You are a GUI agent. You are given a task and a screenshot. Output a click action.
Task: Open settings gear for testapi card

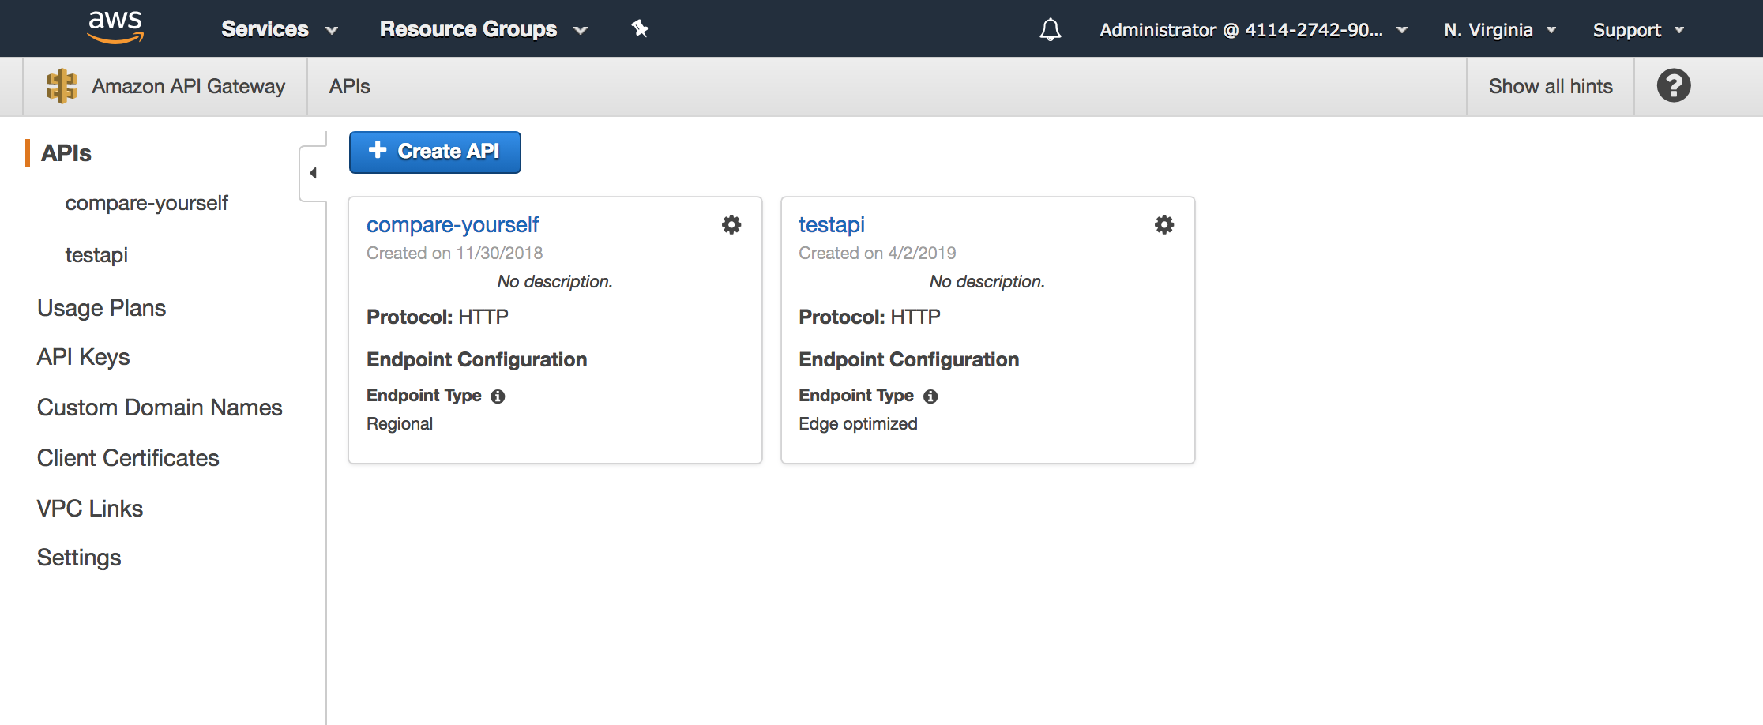[x=1163, y=225]
